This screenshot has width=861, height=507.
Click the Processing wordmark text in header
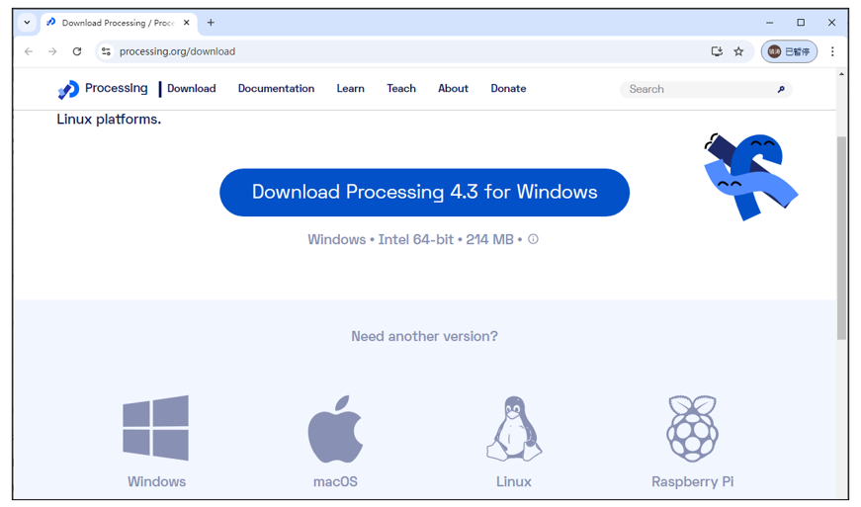[x=117, y=88]
